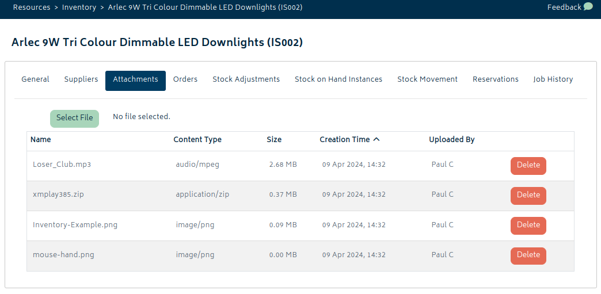Click the Inventory breadcrumb link
The width and height of the screenshot is (601, 294).
(x=79, y=7)
